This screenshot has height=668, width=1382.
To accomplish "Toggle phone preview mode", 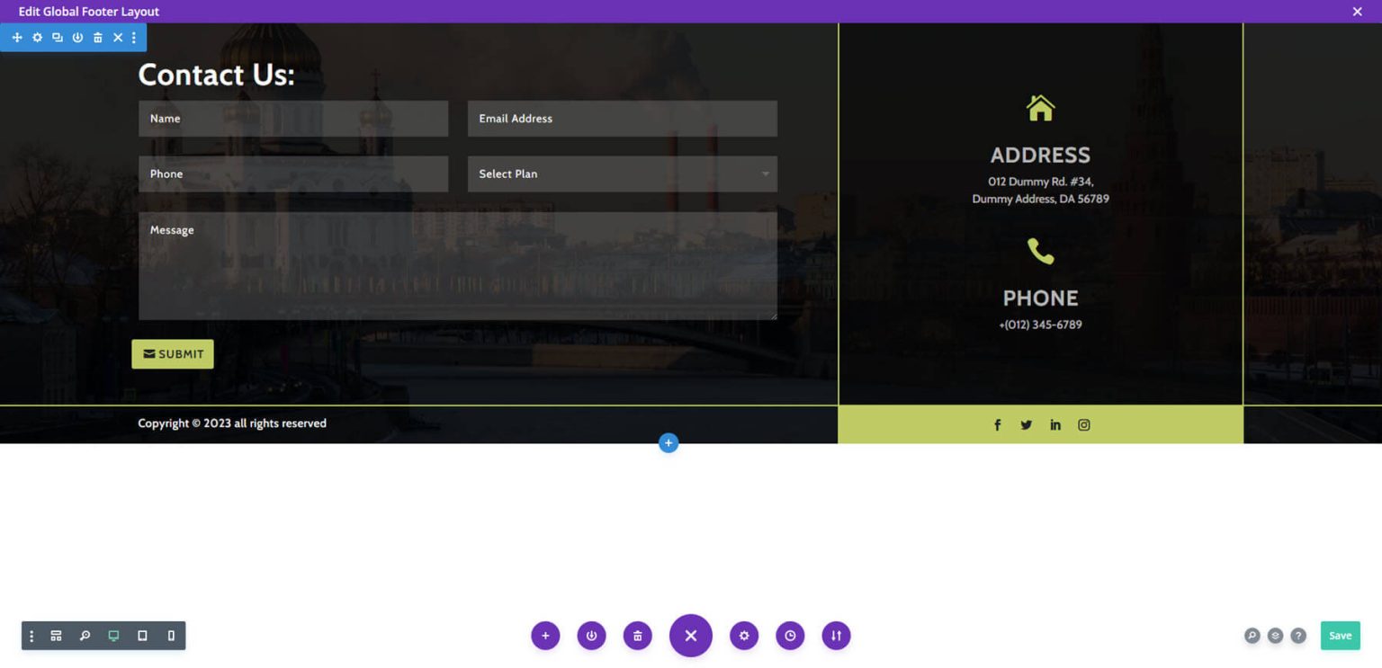I will coord(170,636).
